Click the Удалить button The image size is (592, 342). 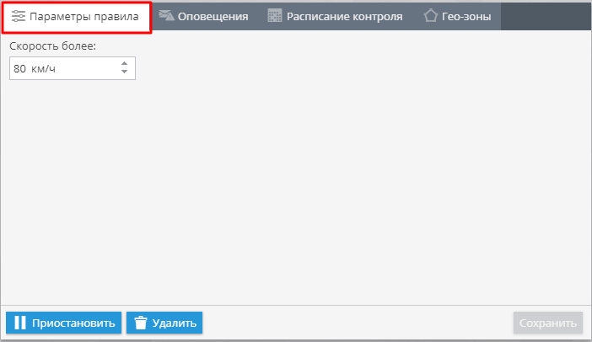coord(164,323)
